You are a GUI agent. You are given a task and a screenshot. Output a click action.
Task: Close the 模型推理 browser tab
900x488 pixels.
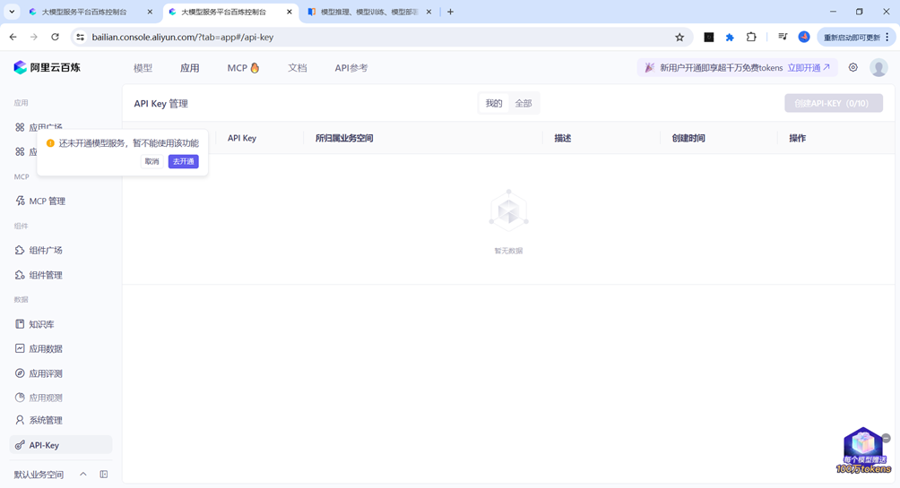[428, 12]
